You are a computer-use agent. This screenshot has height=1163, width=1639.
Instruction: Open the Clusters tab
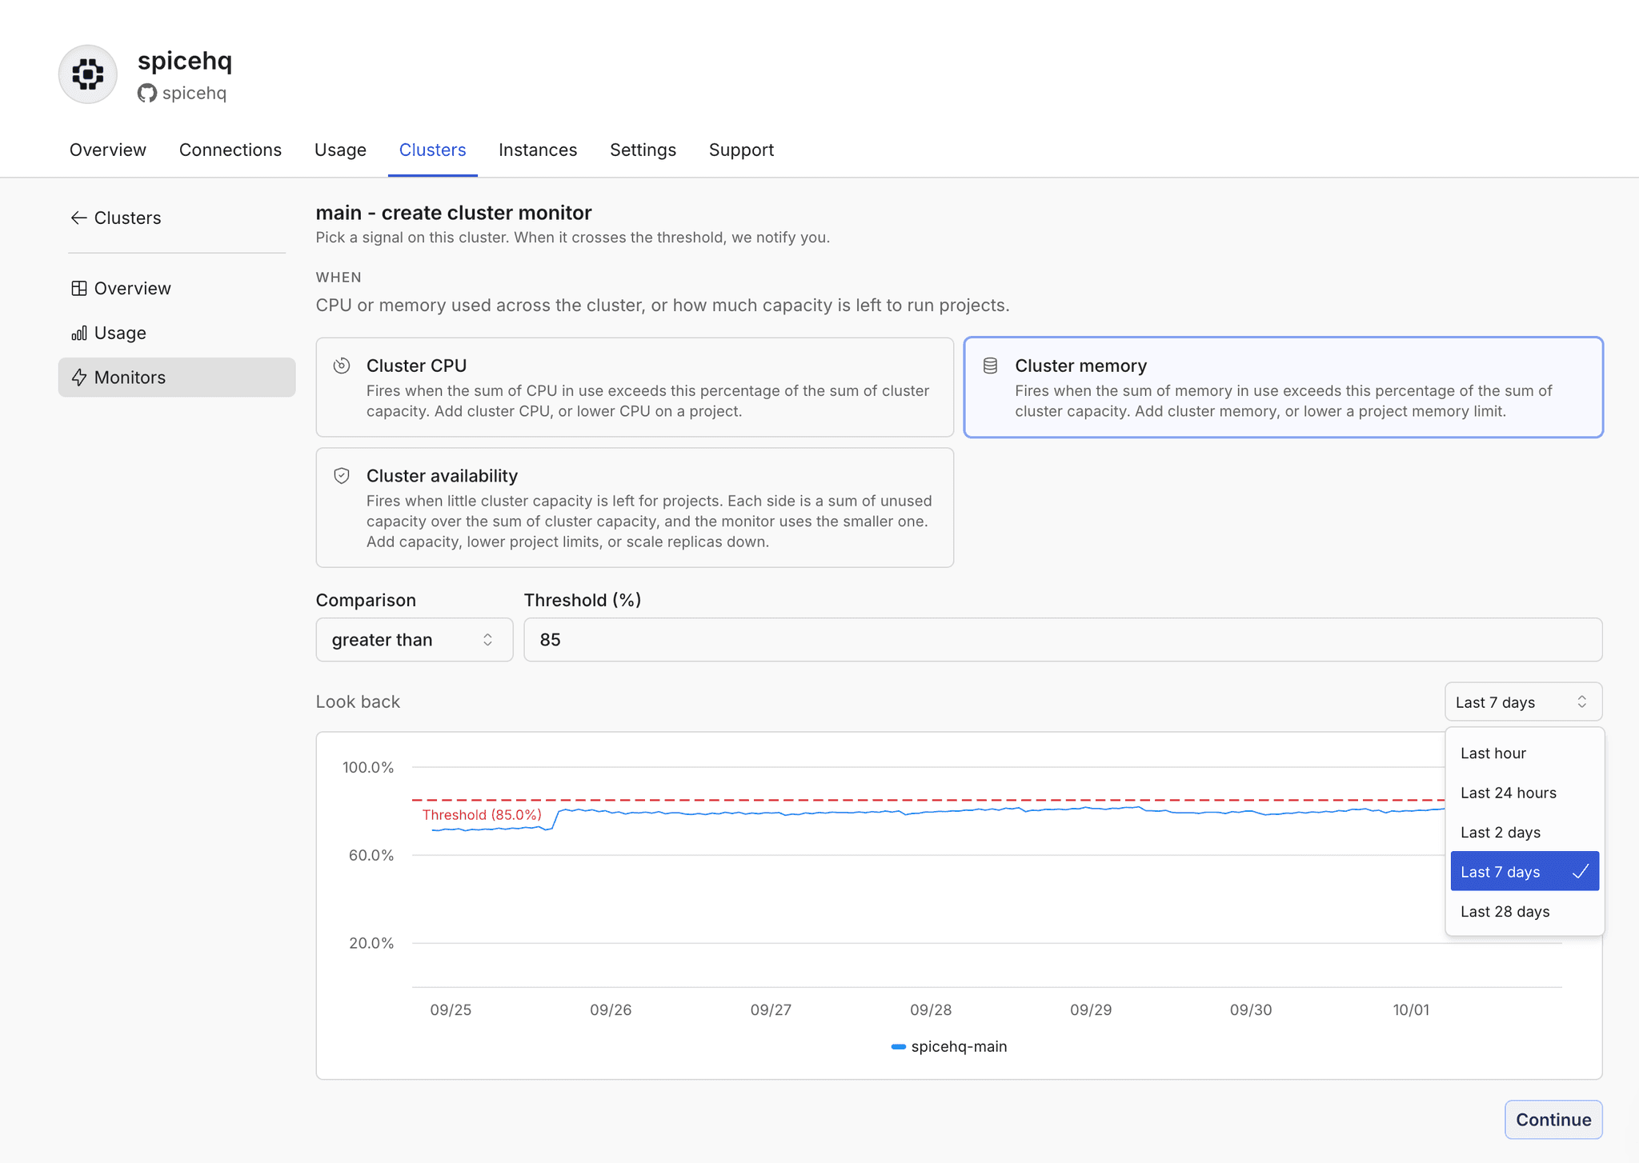coord(432,150)
